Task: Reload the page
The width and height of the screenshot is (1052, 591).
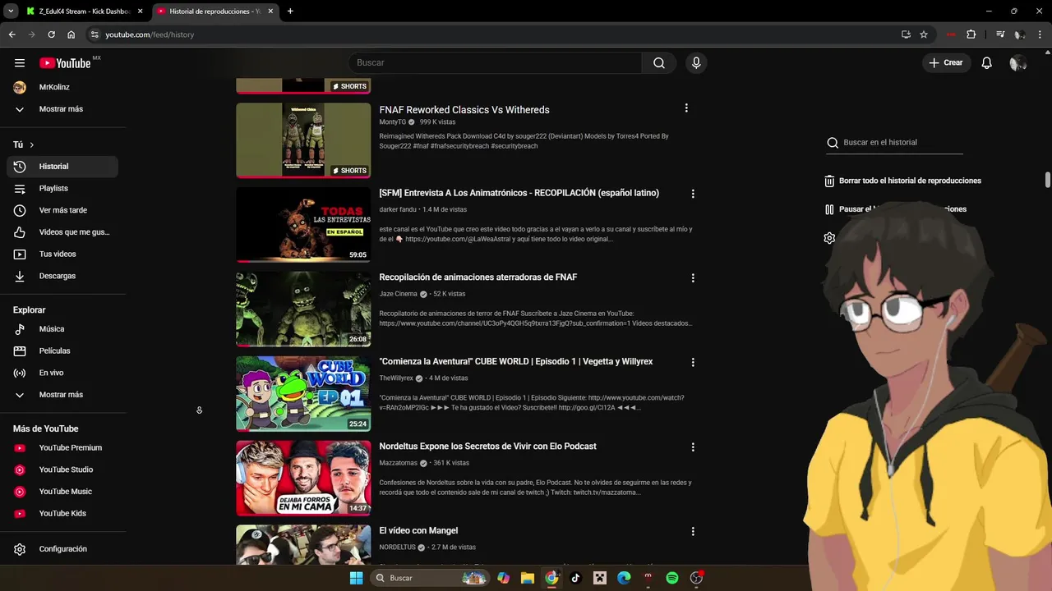Action: pyautogui.click(x=51, y=34)
